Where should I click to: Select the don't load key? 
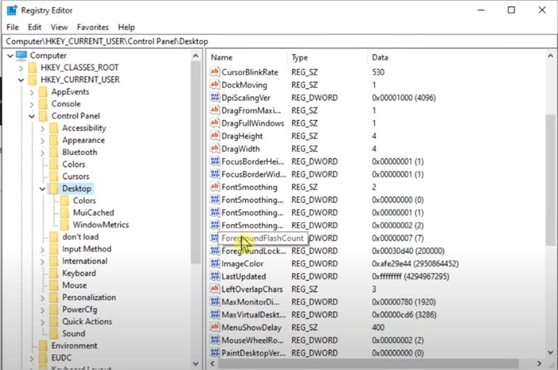click(x=80, y=237)
